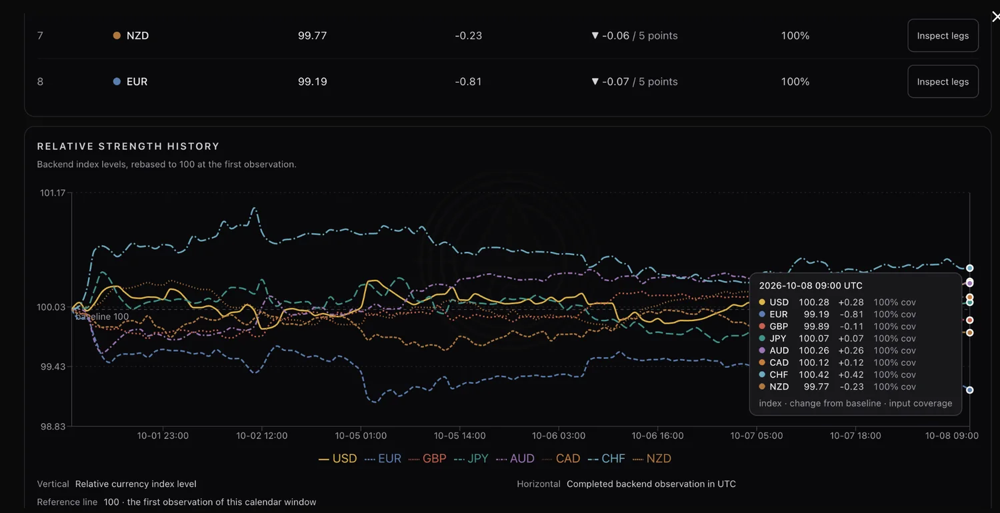This screenshot has width=1000, height=513.
Task: Click the brown NZD color dot in table
Action: tap(117, 35)
